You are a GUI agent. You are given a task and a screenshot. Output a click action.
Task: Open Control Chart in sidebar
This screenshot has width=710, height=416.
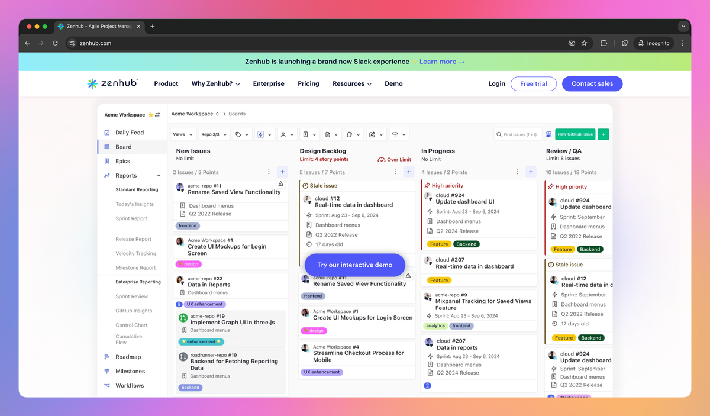coord(131,325)
